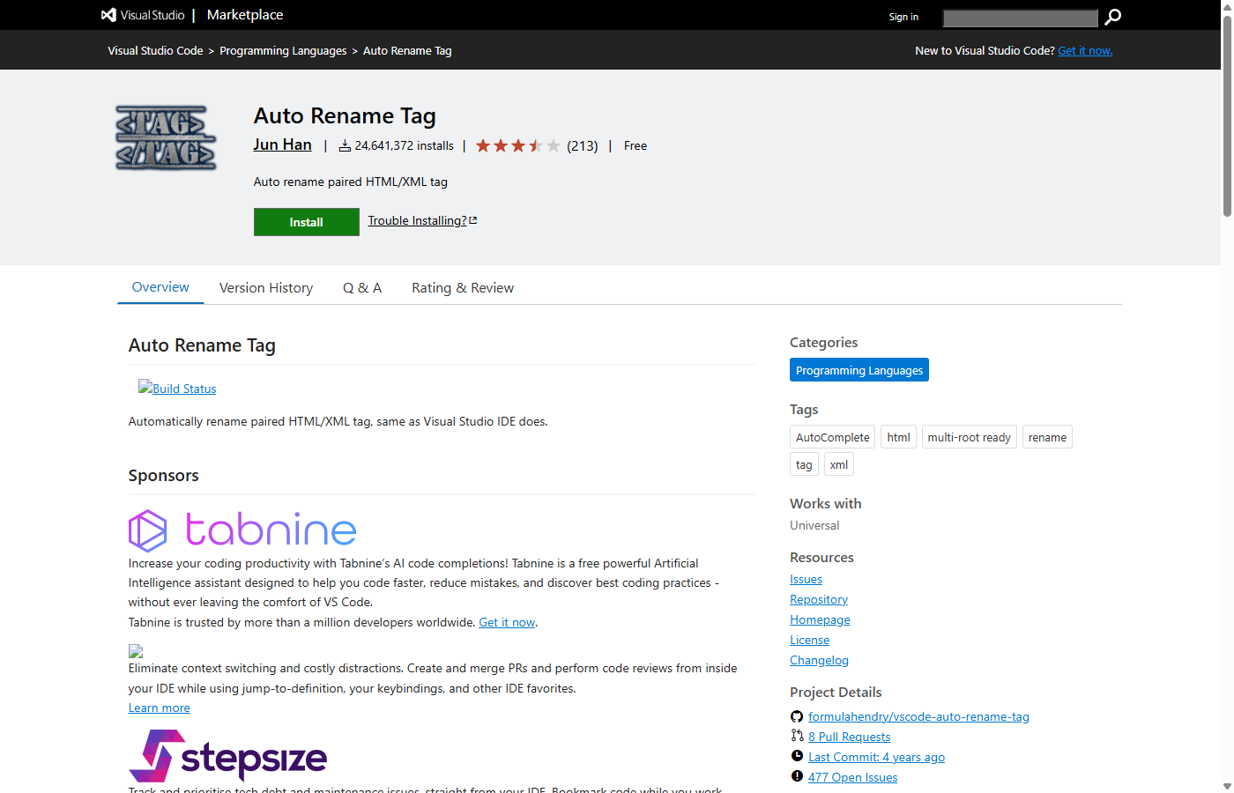Open Programming Languages breadcrumb
This screenshot has height=793, width=1234.
(283, 50)
